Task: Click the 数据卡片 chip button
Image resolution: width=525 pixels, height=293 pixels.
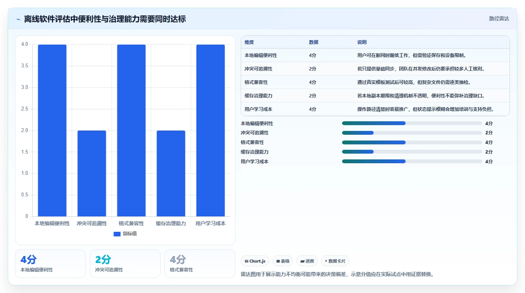Action: (x=335, y=261)
